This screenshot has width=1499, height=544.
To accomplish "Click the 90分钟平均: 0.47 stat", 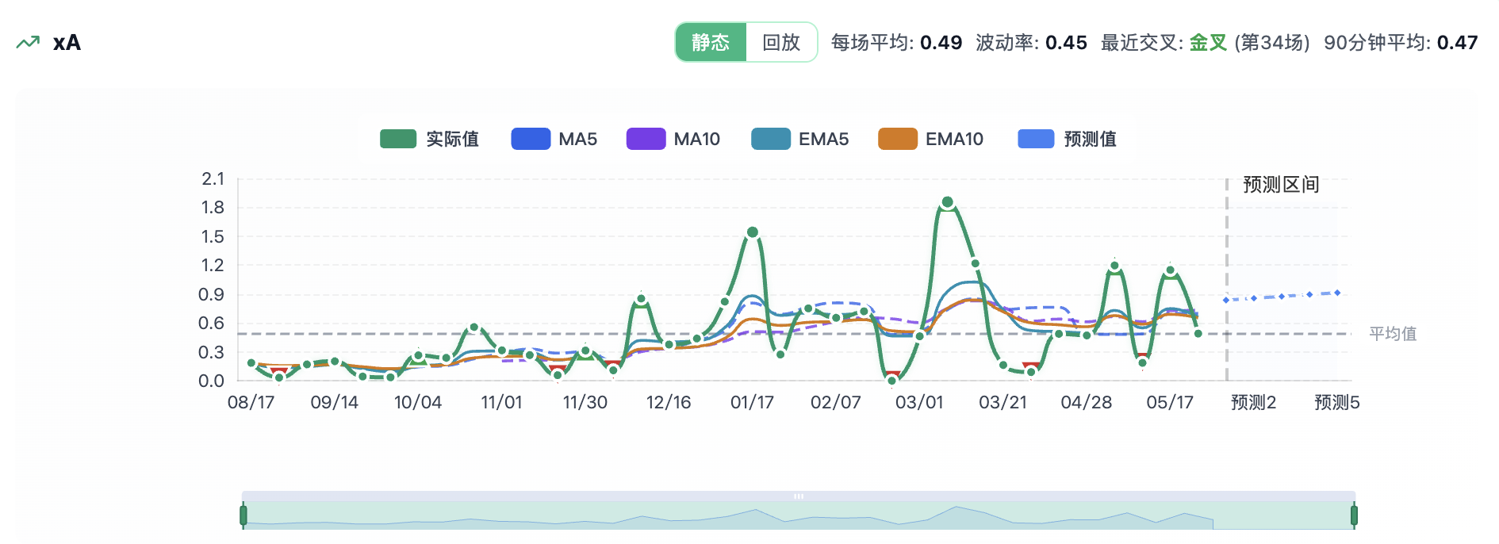I will pyautogui.click(x=1401, y=43).
